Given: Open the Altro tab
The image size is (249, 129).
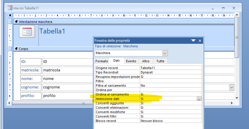Looking at the screenshot, I should click(x=146, y=61).
